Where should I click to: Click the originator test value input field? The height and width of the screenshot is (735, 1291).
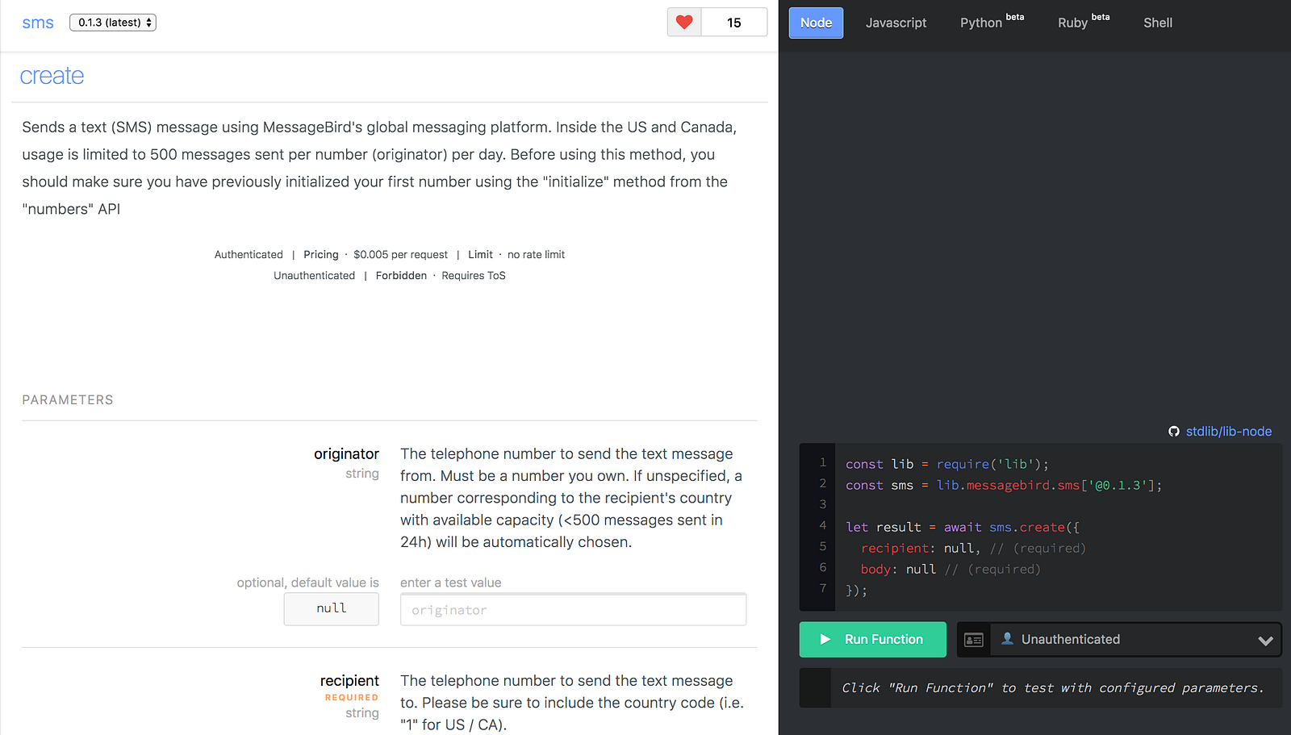click(x=573, y=610)
